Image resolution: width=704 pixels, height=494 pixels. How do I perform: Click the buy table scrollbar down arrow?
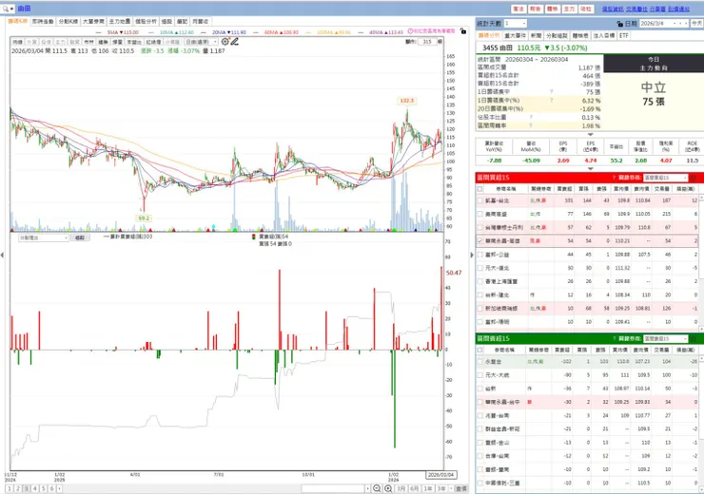[701, 329]
